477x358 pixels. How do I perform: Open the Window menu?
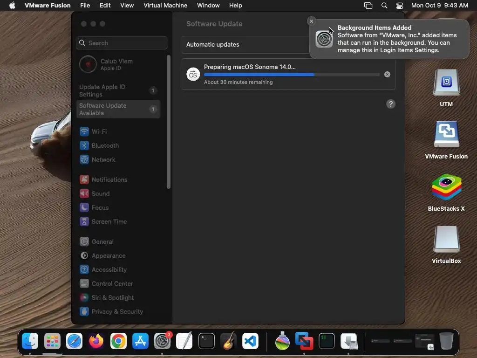208,6
